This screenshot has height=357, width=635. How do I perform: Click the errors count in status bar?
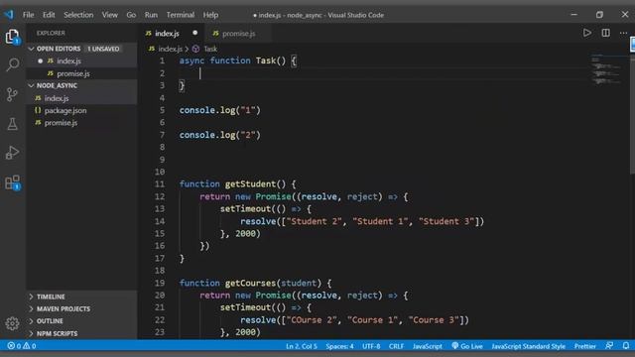click(14, 346)
